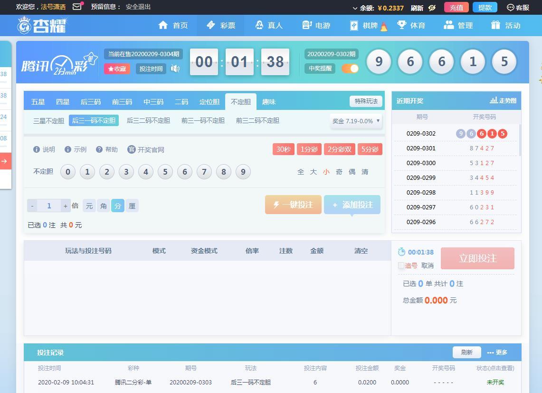Image resolution: width=542 pixels, height=393 pixels.
Task: Switch to 5分彩 lottery
Action: click(x=370, y=149)
